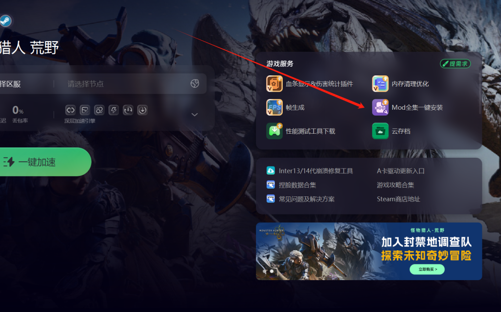This screenshot has width=501, height=312.
Task: Open the 帧生成 FPS service
Action: [x=285, y=108]
